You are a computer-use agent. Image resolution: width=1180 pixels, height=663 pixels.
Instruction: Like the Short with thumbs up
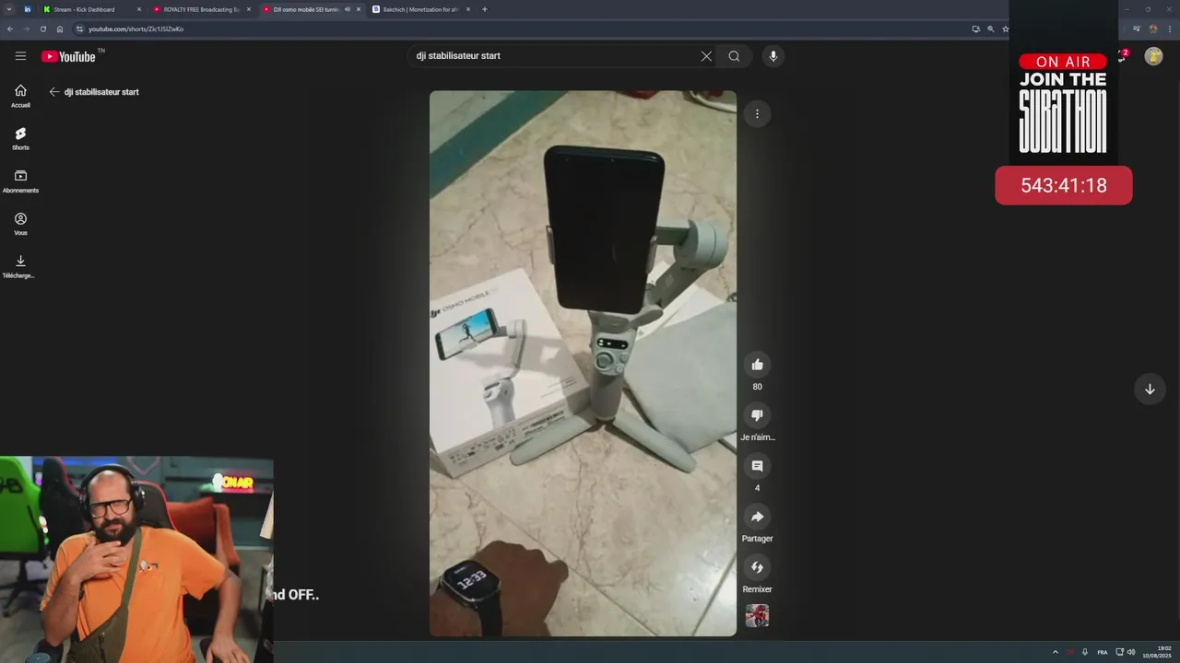coord(757,365)
